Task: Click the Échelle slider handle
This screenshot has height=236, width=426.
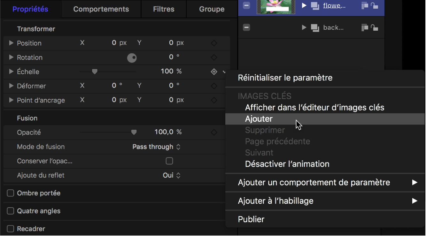Action: pyautogui.click(x=95, y=72)
